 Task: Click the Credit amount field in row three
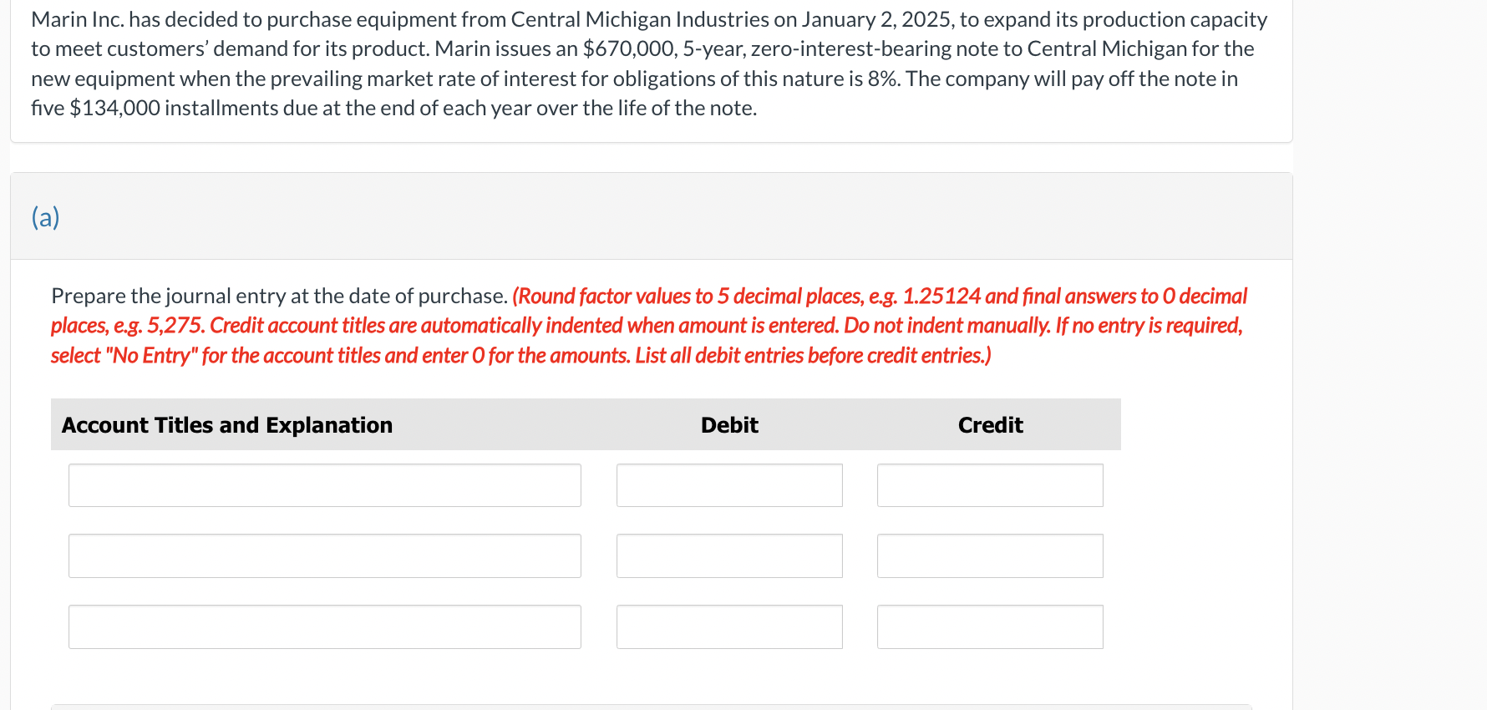[989, 626]
